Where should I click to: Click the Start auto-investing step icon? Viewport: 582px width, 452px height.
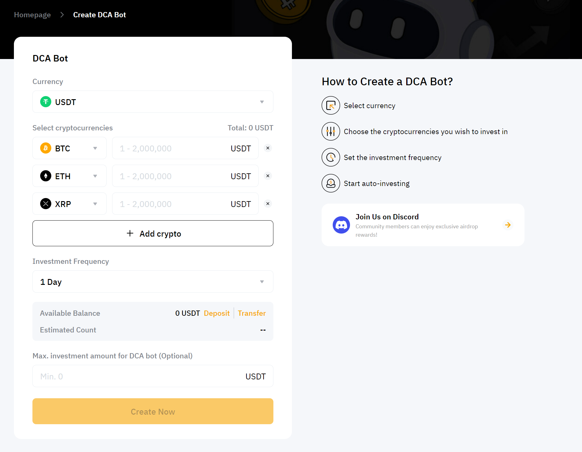[x=331, y=184]
